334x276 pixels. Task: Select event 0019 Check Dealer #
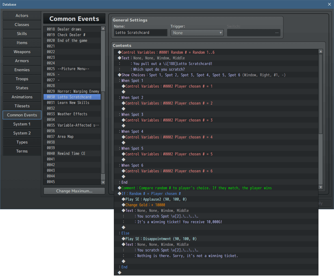pyautogui.click(x=72, y=35)
